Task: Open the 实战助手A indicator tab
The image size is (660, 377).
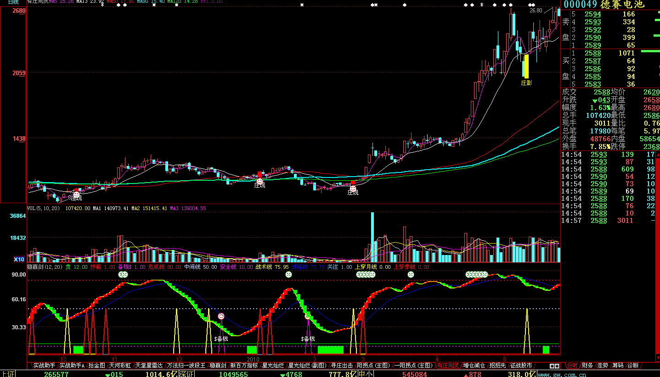Action: pyautogui.click(x=73, y=366)
